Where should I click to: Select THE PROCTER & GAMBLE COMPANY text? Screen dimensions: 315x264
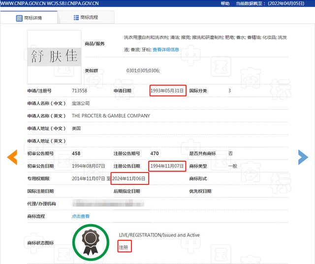tap(111, 116)
